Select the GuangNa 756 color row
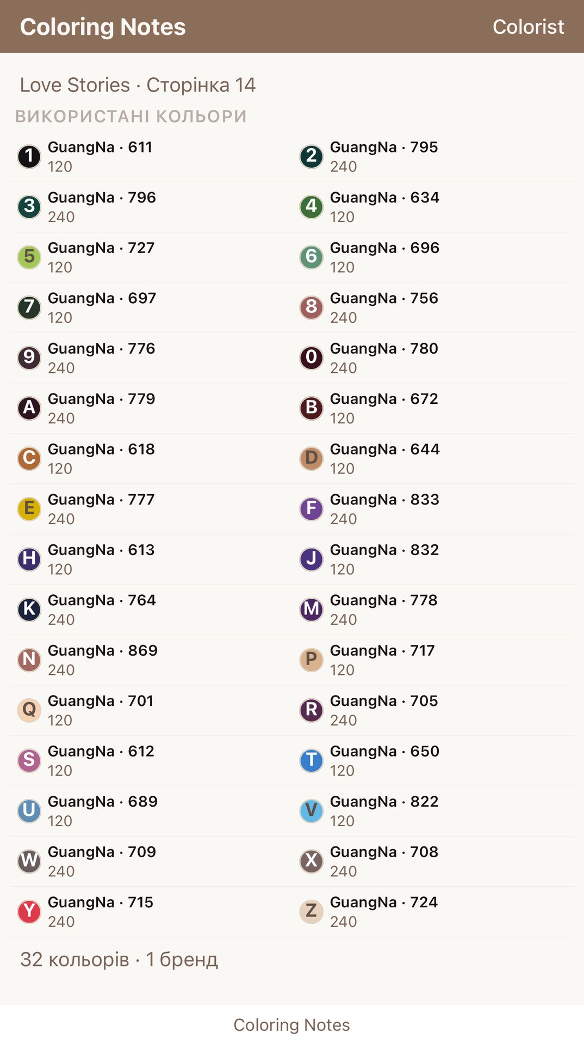The height and width of the screenshot is (1045, 584). 433,308
